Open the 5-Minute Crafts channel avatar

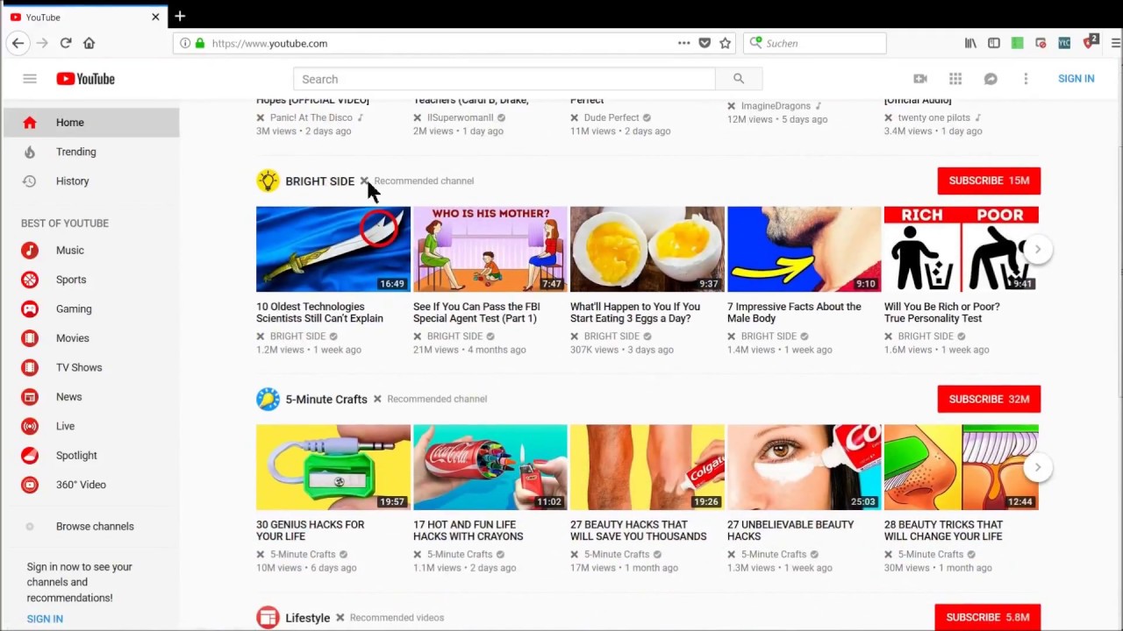click(268, 399)
